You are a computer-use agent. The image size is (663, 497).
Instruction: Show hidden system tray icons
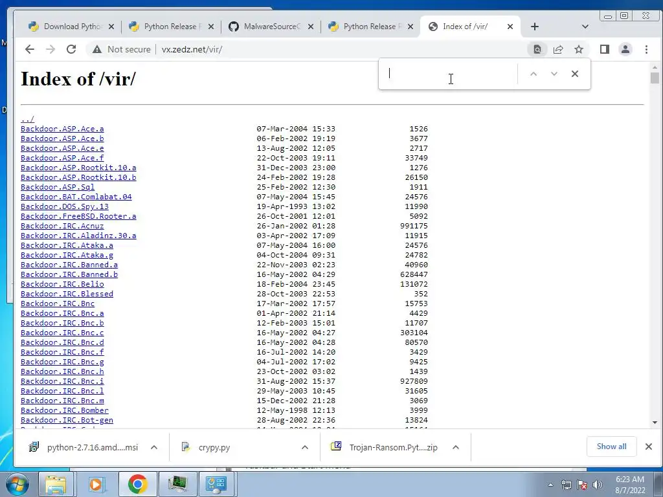(x=550, y=485)
